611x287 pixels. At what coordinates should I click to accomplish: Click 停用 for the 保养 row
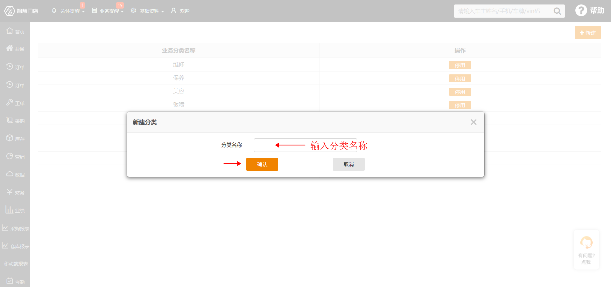(460, 79)
